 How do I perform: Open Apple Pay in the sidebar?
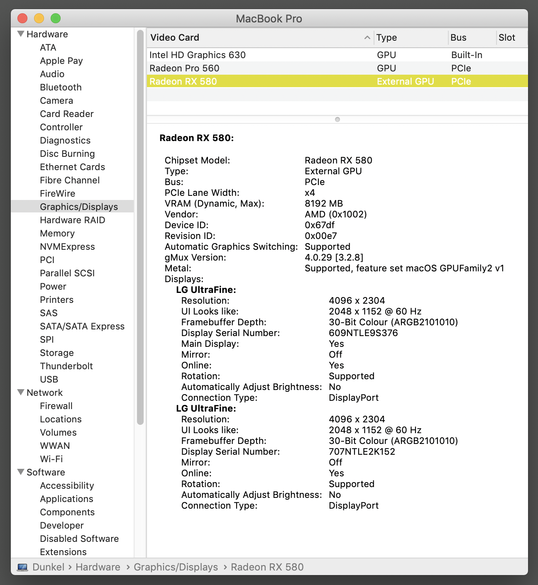[x=61, y=61]
